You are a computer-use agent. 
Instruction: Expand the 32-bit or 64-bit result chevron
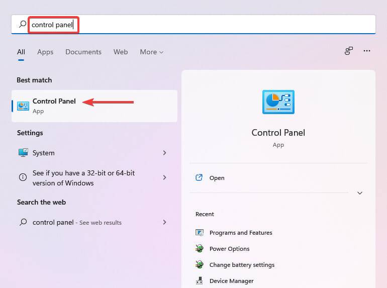[164, 177]
